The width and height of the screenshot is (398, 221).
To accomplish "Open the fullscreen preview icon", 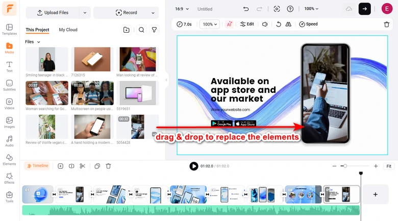I will click(277, 9).
